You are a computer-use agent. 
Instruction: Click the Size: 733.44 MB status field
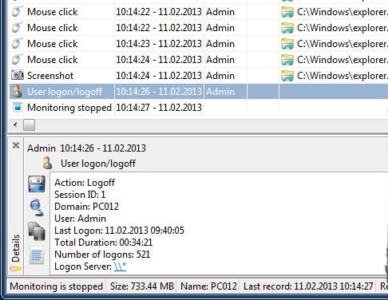tap(142, 286)
